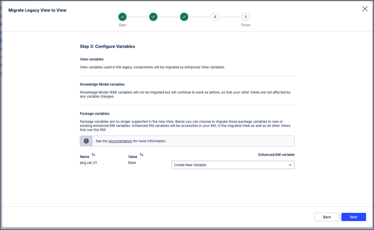Click the first completed step checkmark above Start
Screen dimensions: 374x230
(122, 17)
